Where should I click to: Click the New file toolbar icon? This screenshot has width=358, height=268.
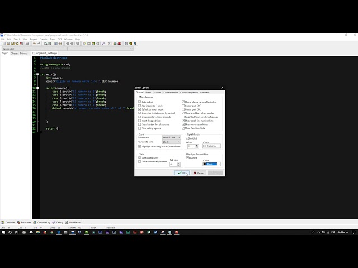coord(4,44)
